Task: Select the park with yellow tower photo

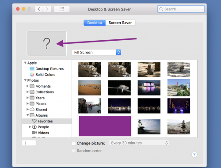Action: pos(179,88)
